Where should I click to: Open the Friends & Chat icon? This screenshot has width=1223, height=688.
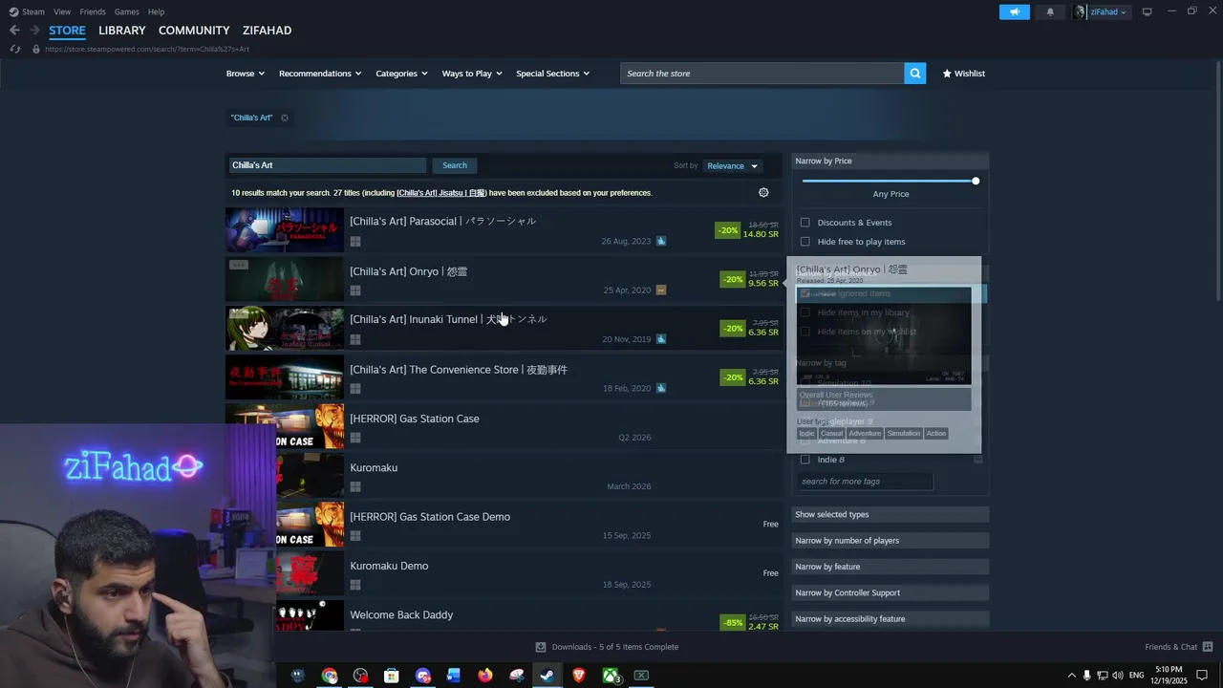1208,647
